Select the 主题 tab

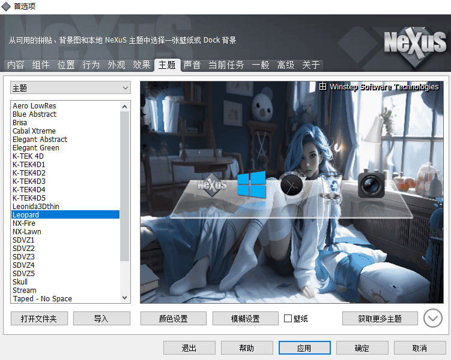pyautogui.click(x=167, y=65)
